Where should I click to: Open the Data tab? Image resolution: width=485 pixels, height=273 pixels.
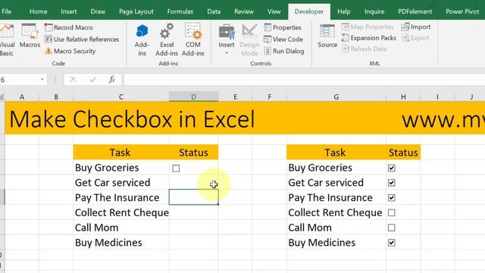point(214,11)
